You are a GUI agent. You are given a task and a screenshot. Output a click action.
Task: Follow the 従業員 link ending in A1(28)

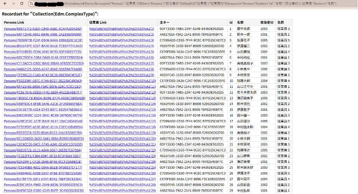click(122, 185)
